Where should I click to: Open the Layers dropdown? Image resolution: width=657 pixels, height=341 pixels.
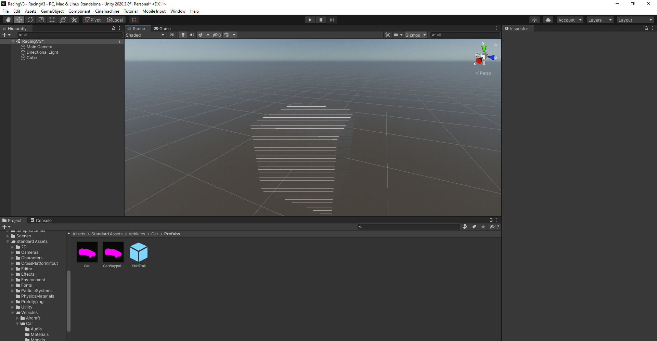pos(600,19)
